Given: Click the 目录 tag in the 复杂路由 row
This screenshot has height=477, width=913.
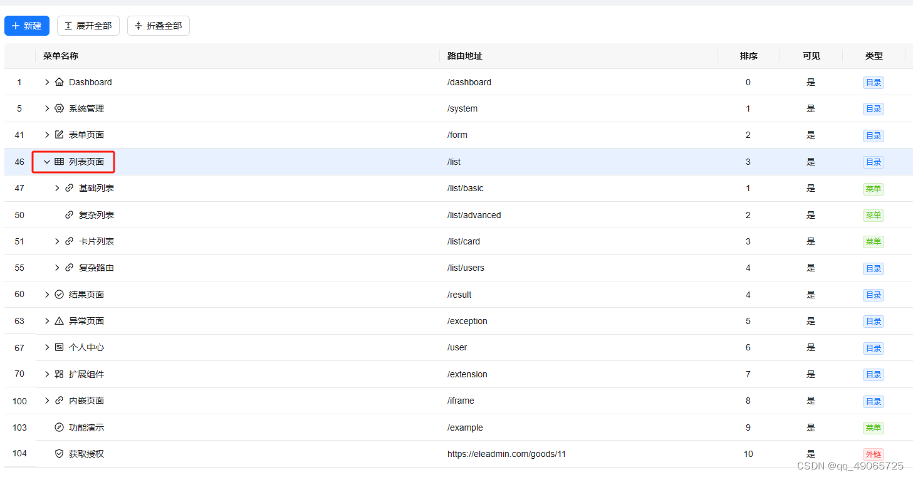Looking at the screenshot, I should [x=874, y=268].
